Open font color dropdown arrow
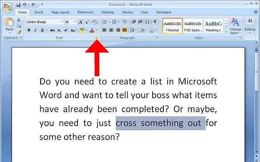This screenshot has width=260, height=162. (x=96, y=30)
